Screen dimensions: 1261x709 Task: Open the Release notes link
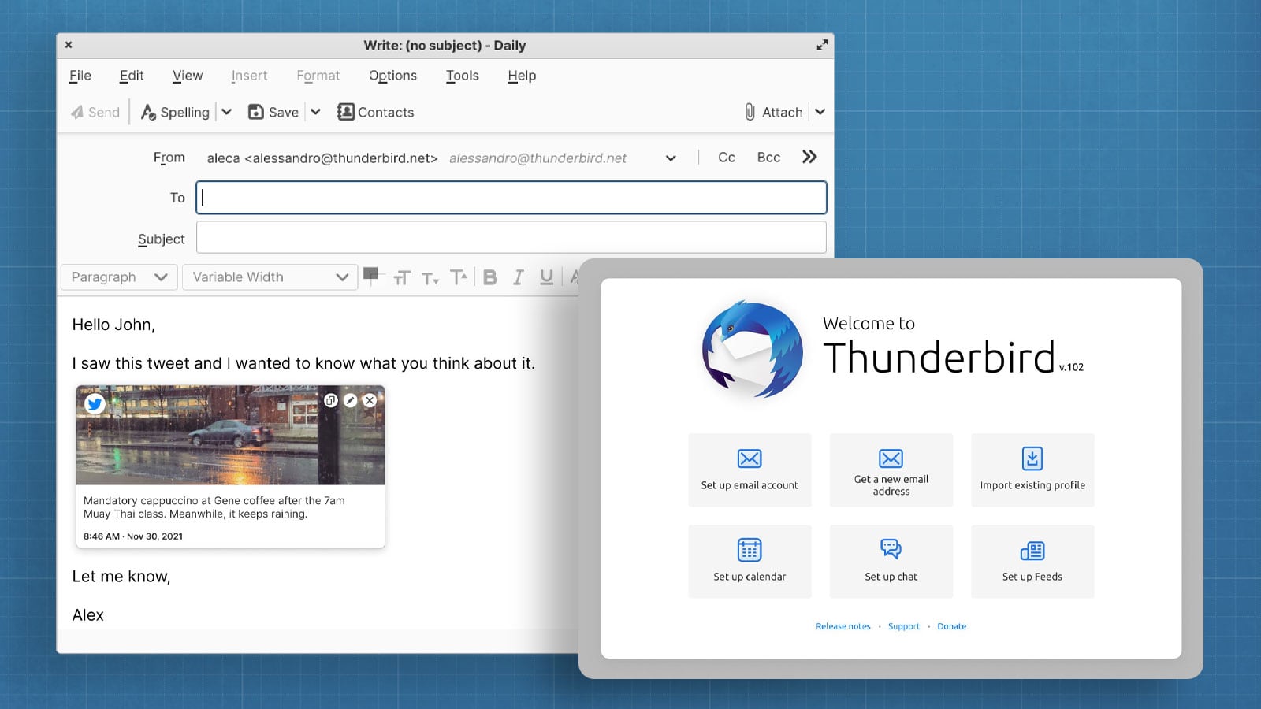point(843,625)
